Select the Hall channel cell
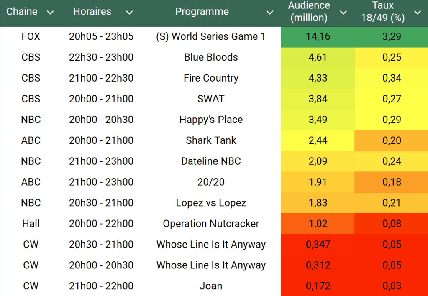428x296 pixels. (x=31, y=224)
